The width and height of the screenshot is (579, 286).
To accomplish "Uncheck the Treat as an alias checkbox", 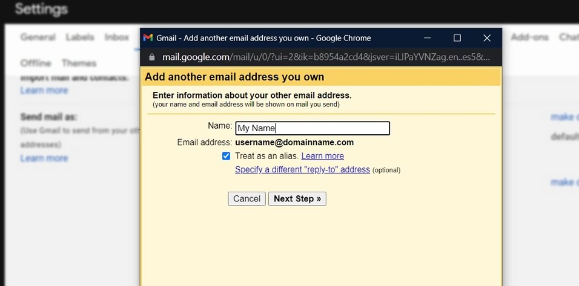I will point(226,156).
